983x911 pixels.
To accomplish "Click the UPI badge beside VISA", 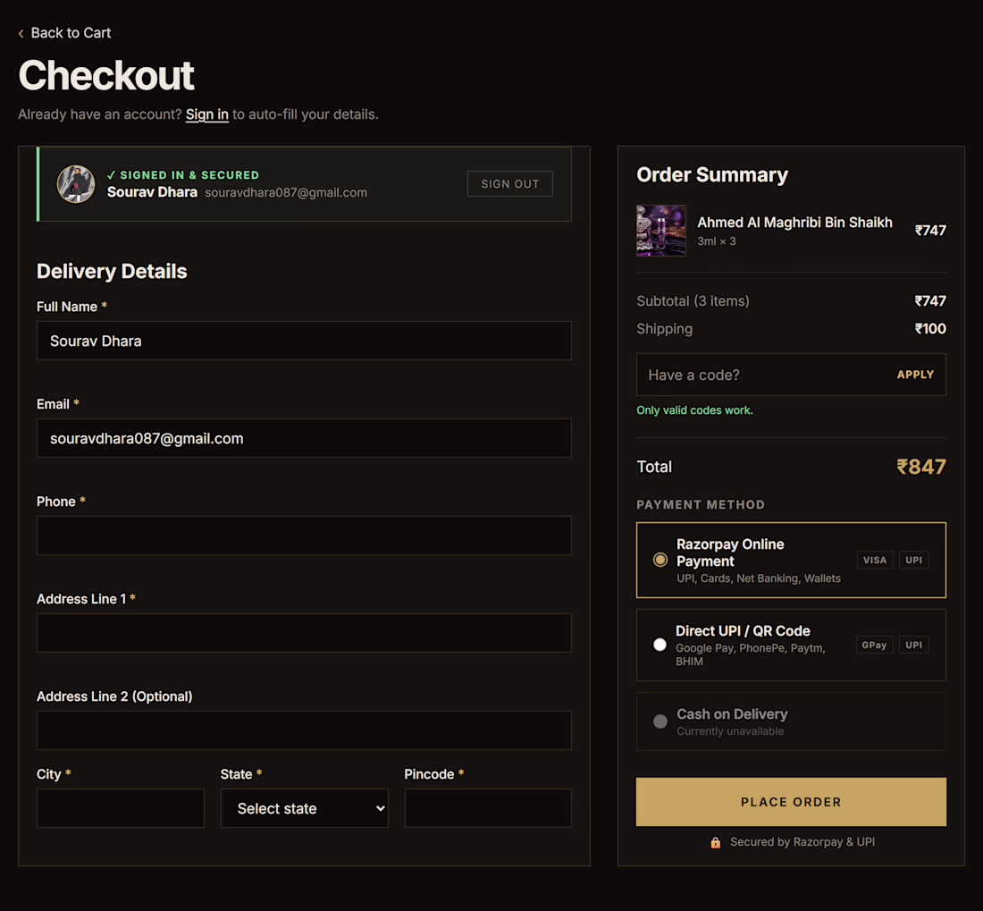I will pos(913,560).
